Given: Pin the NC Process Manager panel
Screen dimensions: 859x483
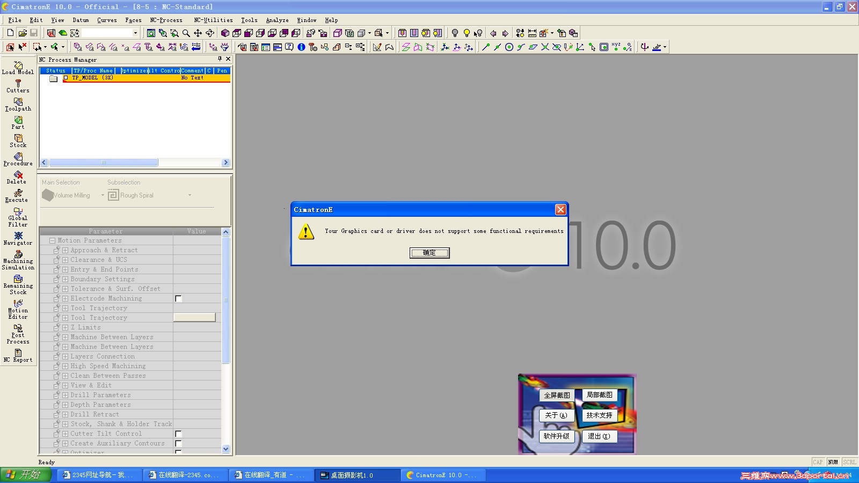Looking at the screenshot, I should tap(220, 59).
